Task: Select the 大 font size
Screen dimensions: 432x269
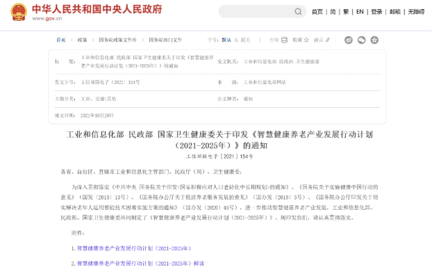Action: point(236,40)
